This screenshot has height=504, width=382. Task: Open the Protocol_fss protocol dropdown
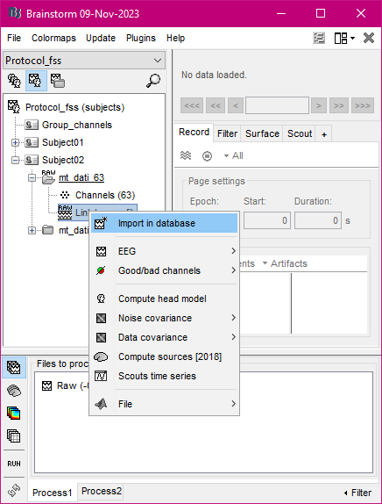tap(84, 61)
